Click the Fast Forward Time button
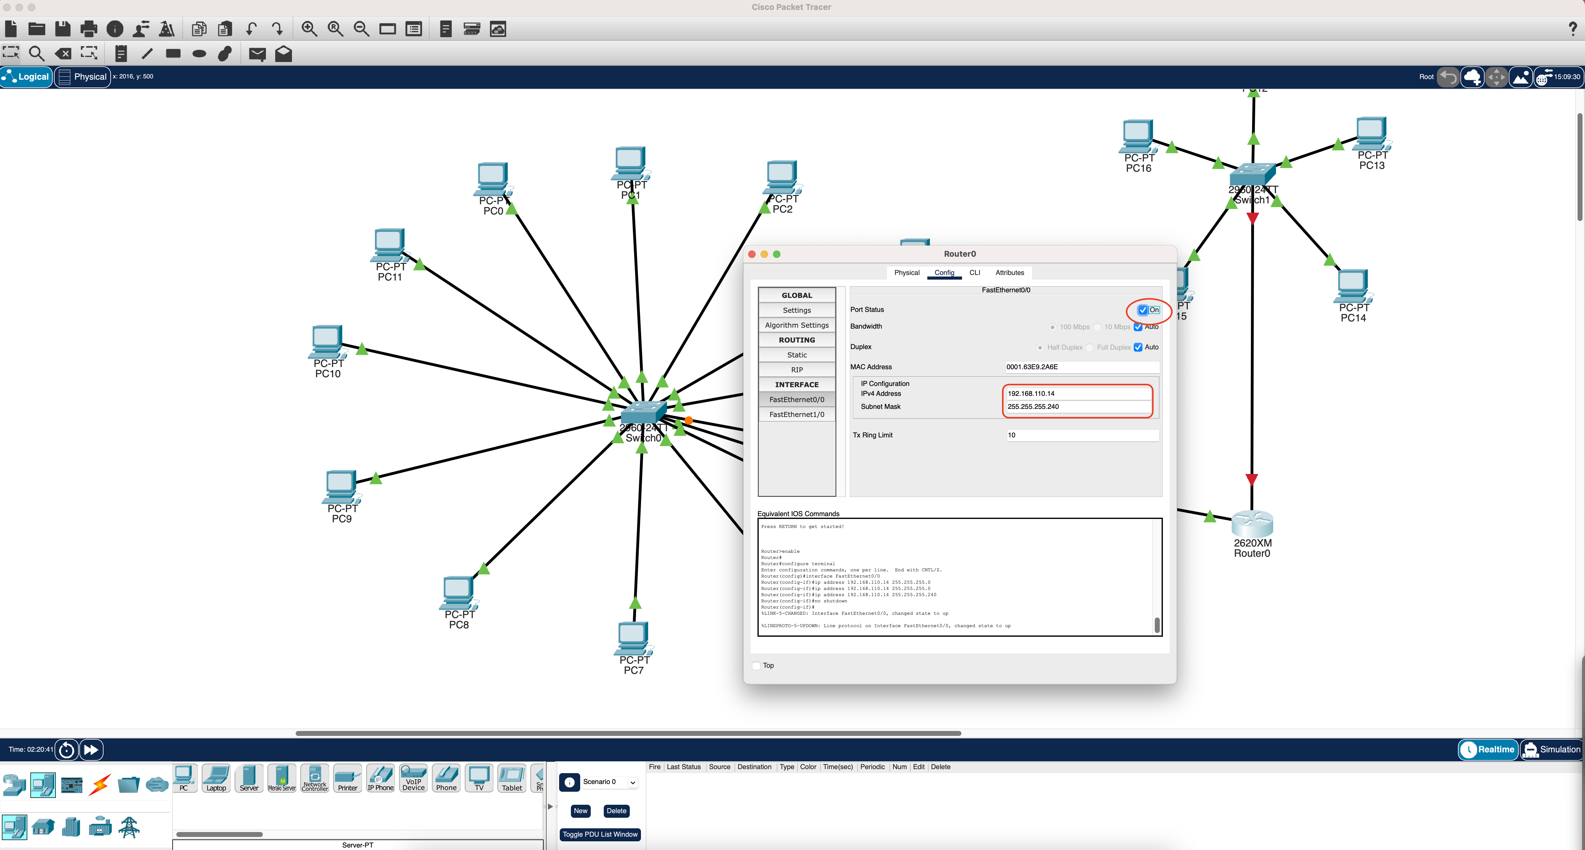The width and height of the screenshot is (1585, 850). pos(91,750)
